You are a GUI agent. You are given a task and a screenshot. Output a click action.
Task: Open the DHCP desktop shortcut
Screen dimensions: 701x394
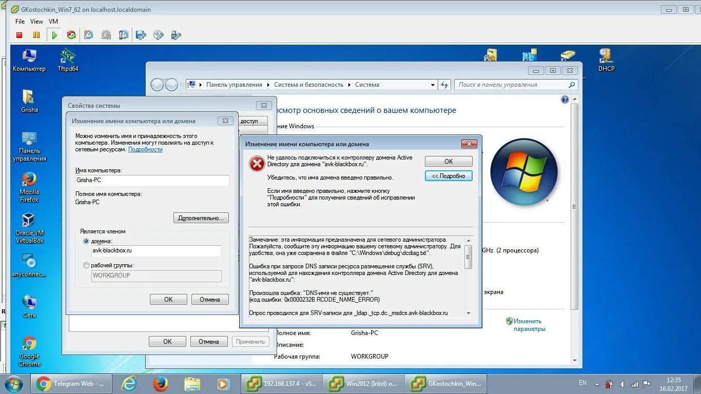pos(606,60)
